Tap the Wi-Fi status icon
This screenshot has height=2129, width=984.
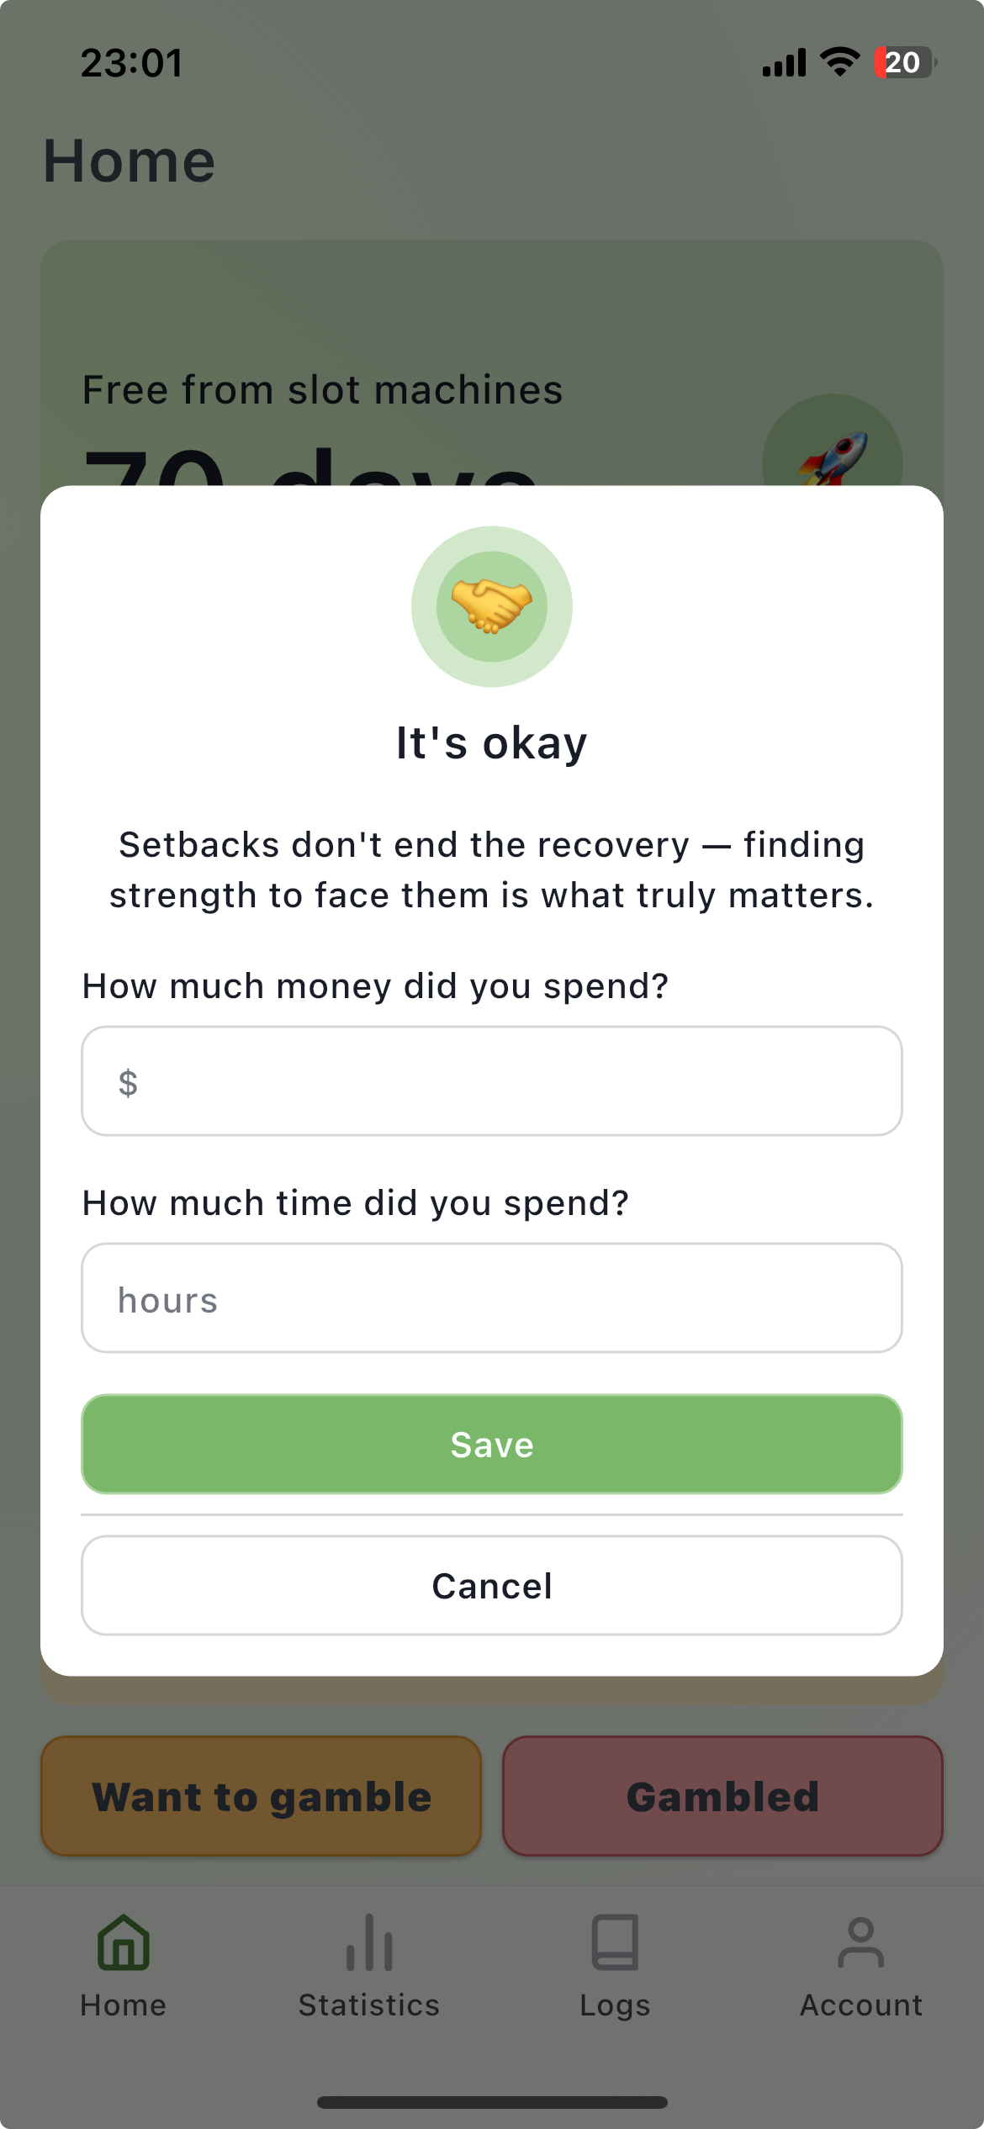839,62
